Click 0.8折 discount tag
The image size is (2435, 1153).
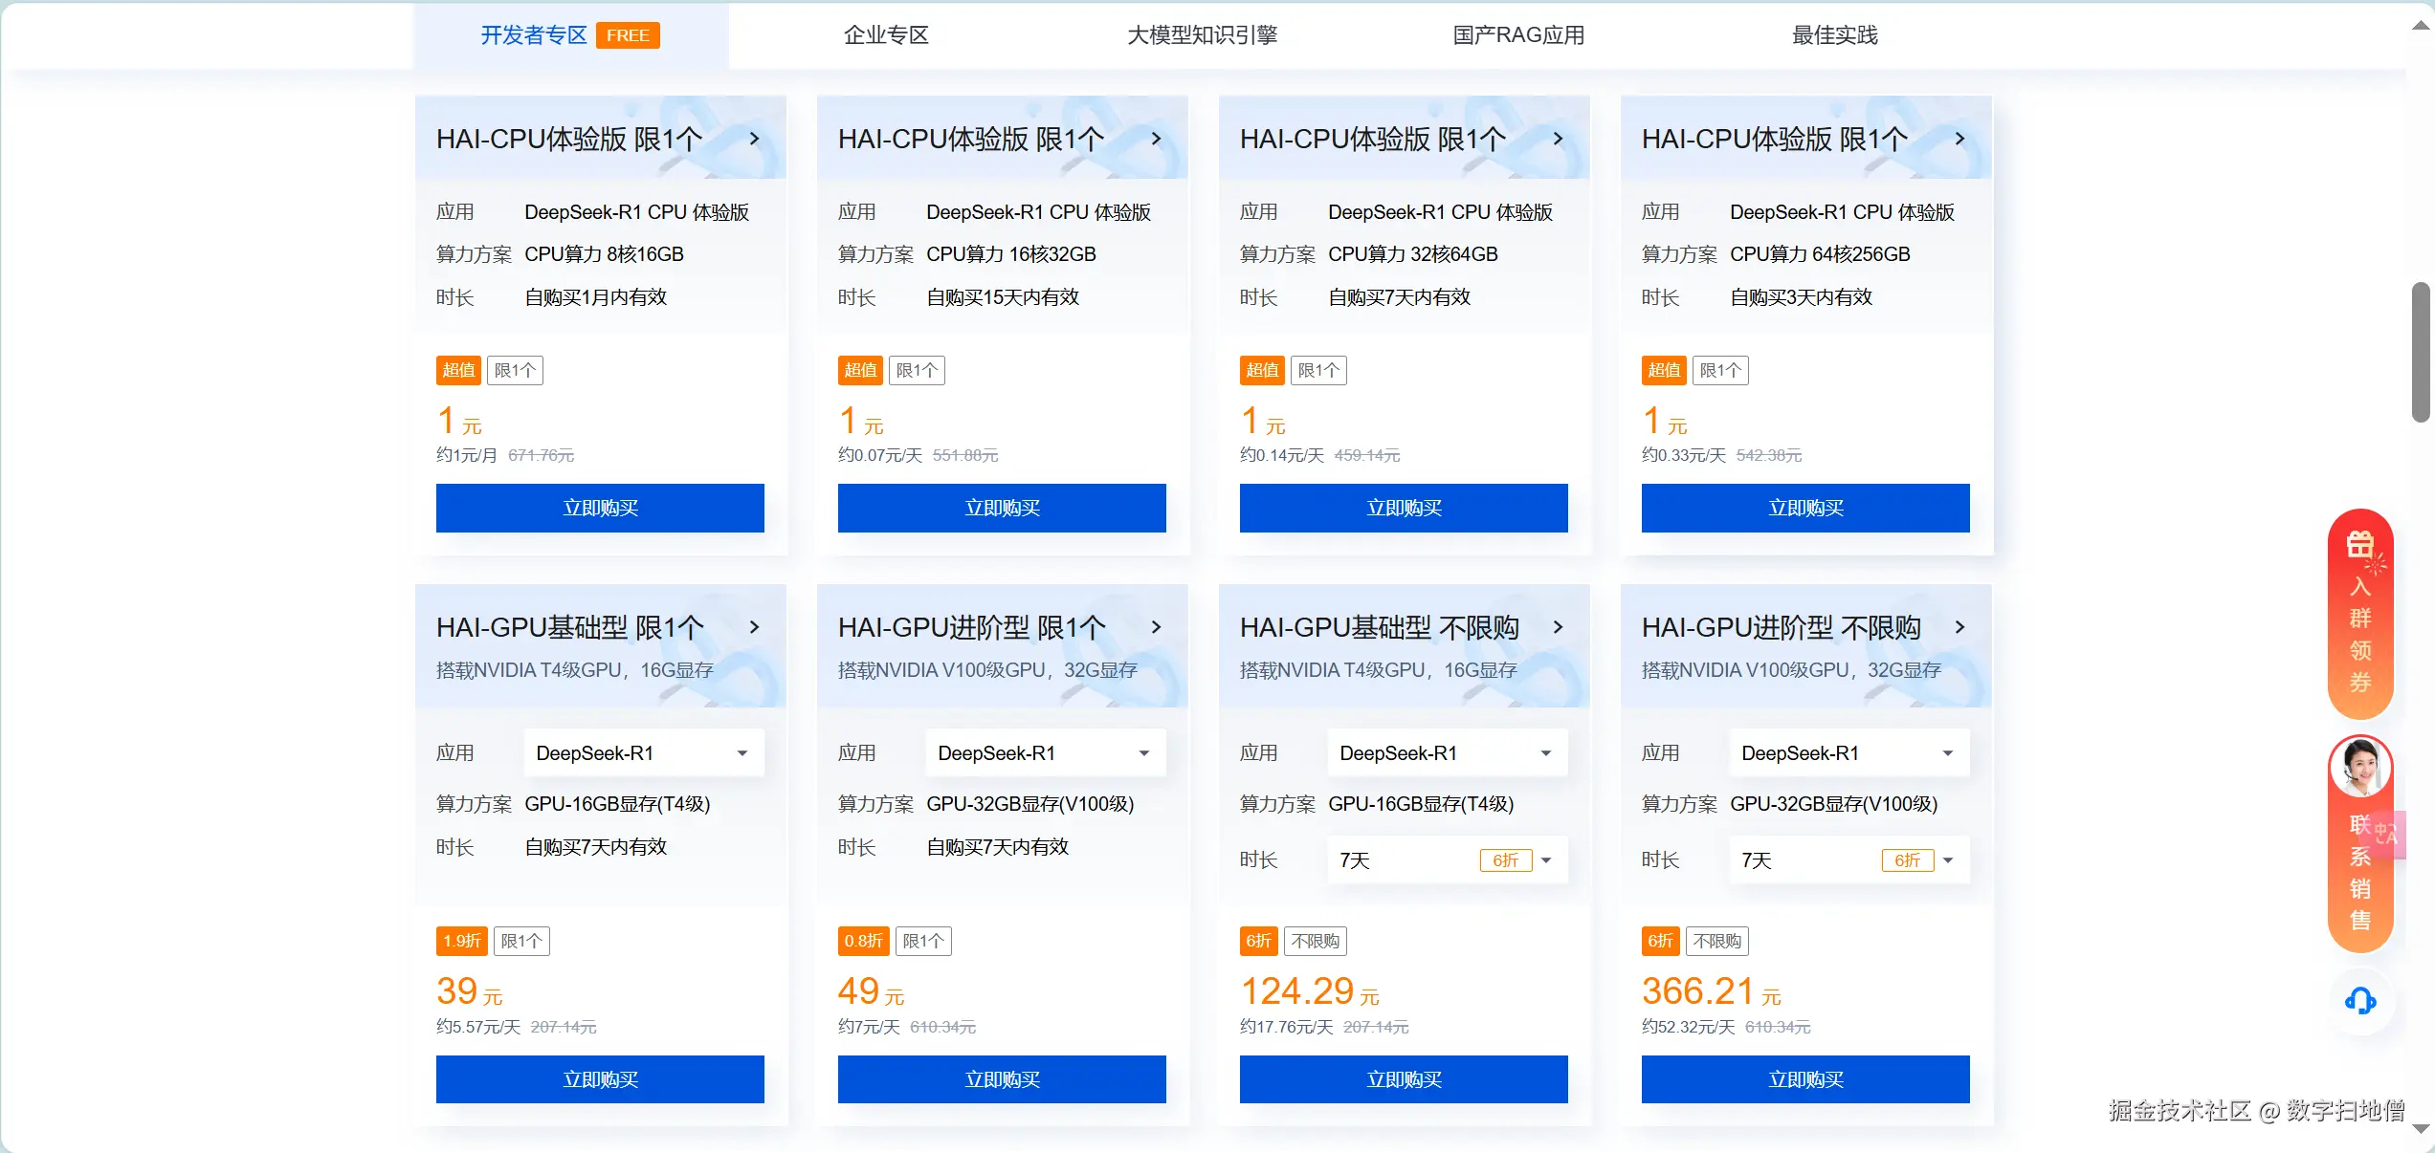(864, 941)
